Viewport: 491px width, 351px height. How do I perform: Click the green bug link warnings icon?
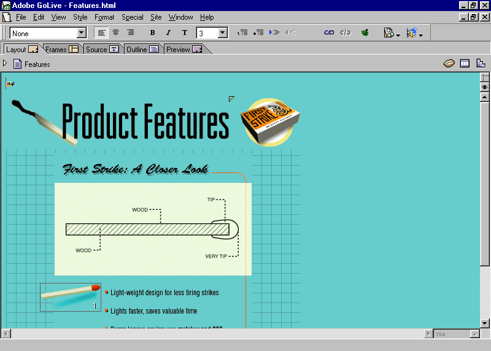coord(365,33)
